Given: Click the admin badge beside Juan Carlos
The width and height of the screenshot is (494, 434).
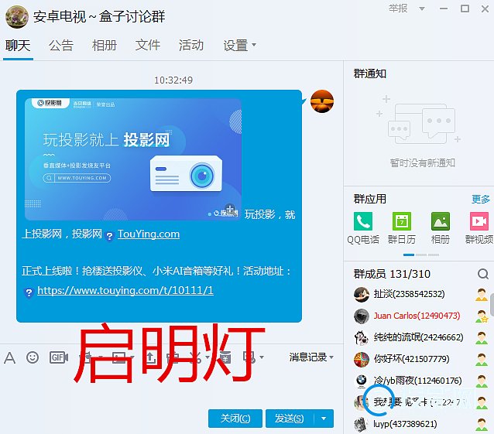Looking at the screenshot, I should point(482,316).
